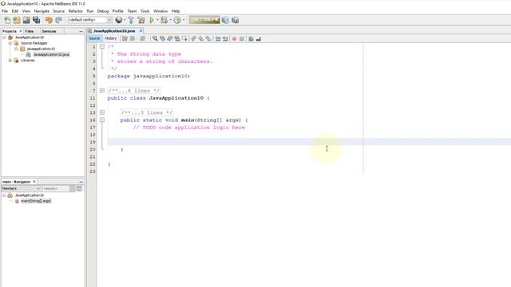511x287 pixels.
Task: Open the Profile Project dropdown arrow
Action: point(184,20)
